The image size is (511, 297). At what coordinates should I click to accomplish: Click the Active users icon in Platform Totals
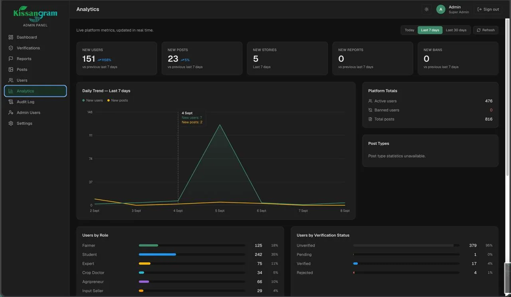(x=370, y=101)
